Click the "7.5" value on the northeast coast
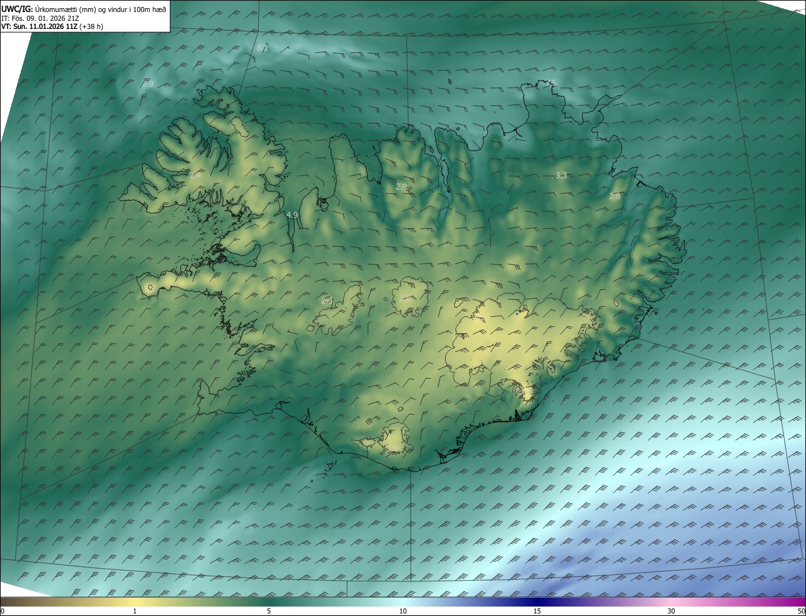806x616 pixels. pyautogui.click(x=551, y=83)
